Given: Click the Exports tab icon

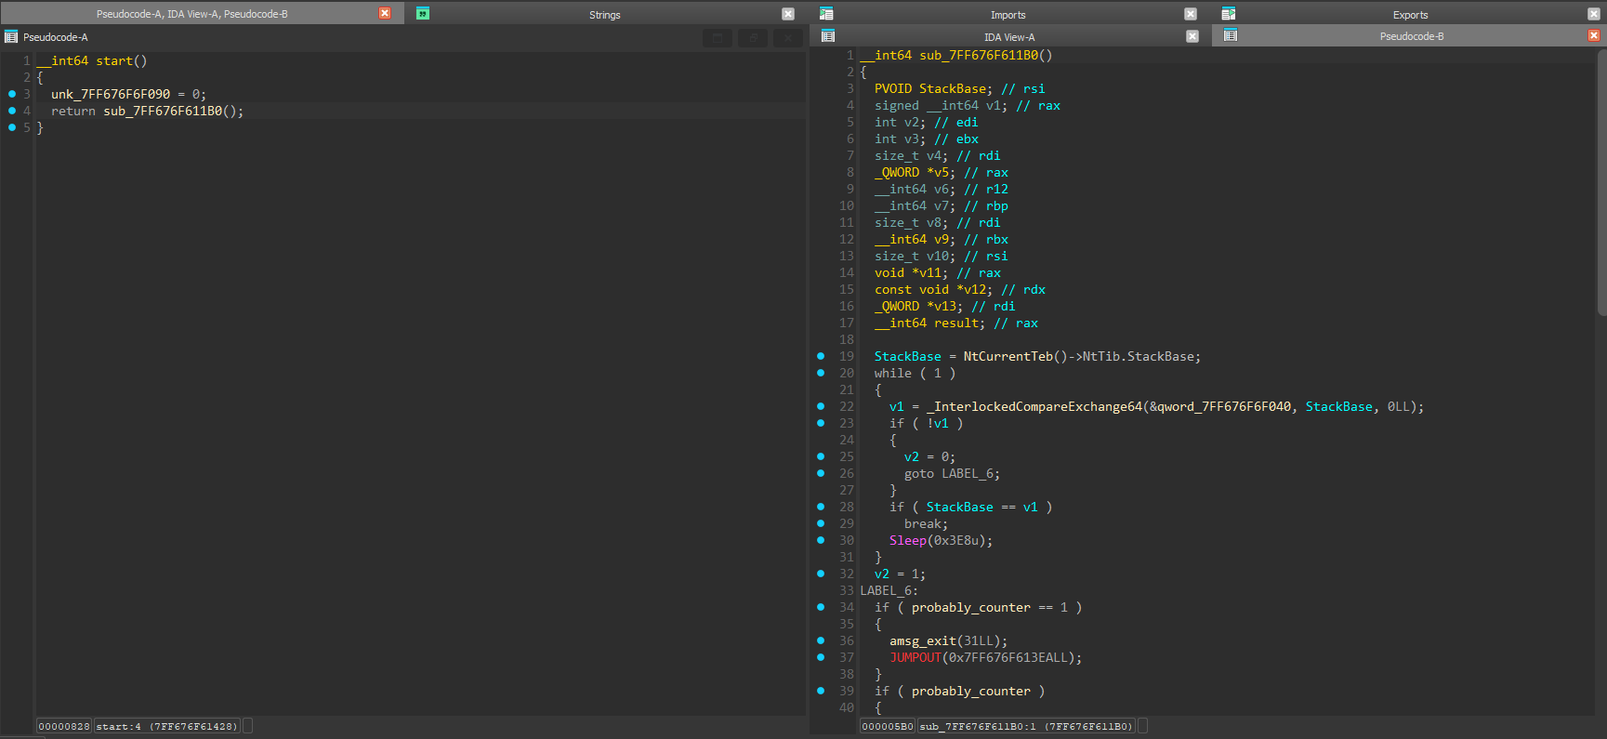Looking at the screenshot, I should pos(1229,14).
